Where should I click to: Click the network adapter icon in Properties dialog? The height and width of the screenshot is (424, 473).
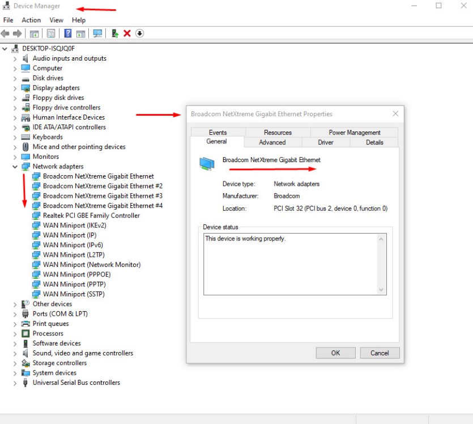click(207, 163)
